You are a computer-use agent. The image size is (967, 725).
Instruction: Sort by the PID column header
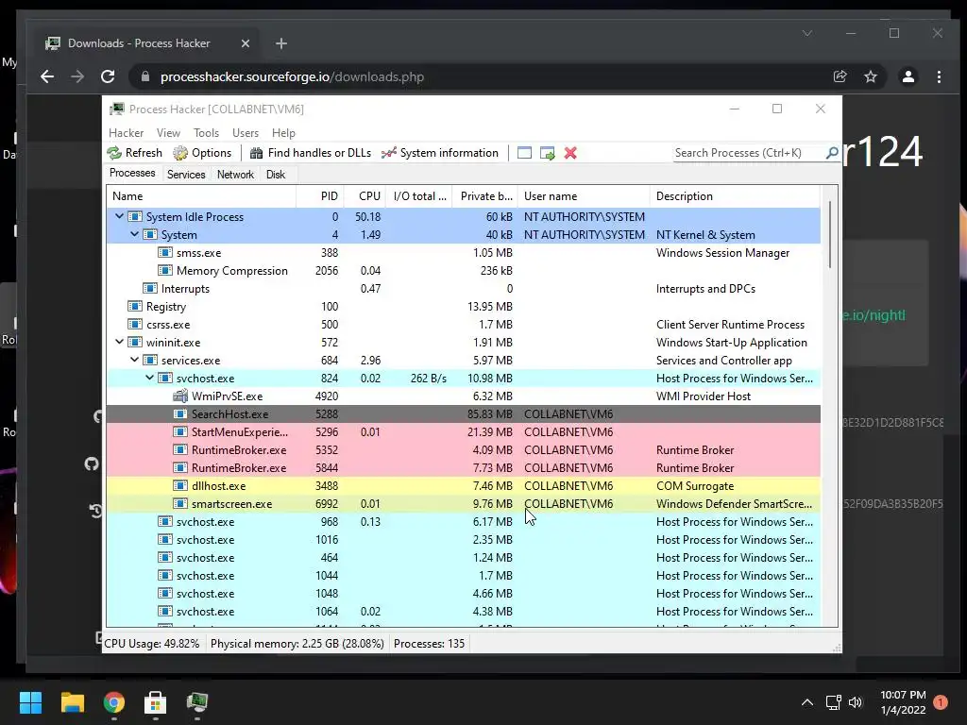pyautogui.click(x=320, y=196)
